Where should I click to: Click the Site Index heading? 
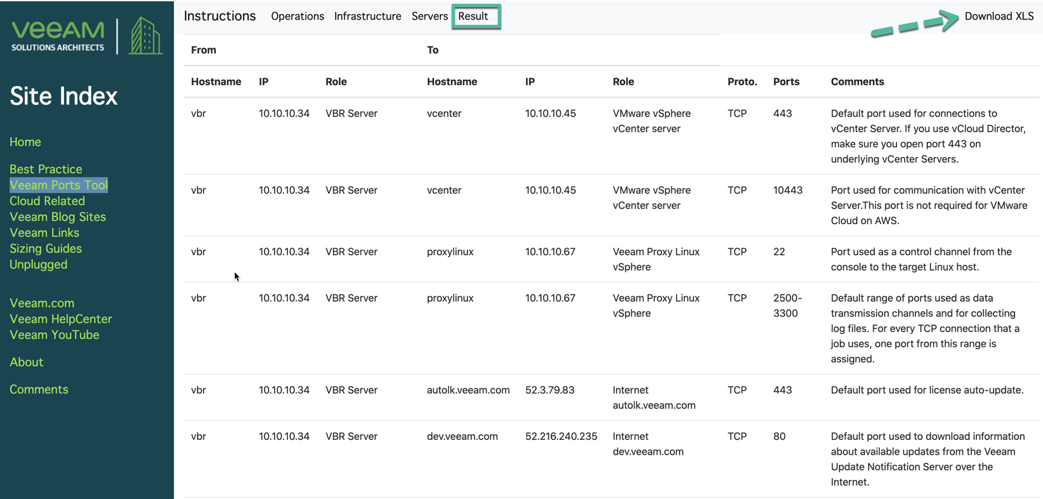(63, 96)
